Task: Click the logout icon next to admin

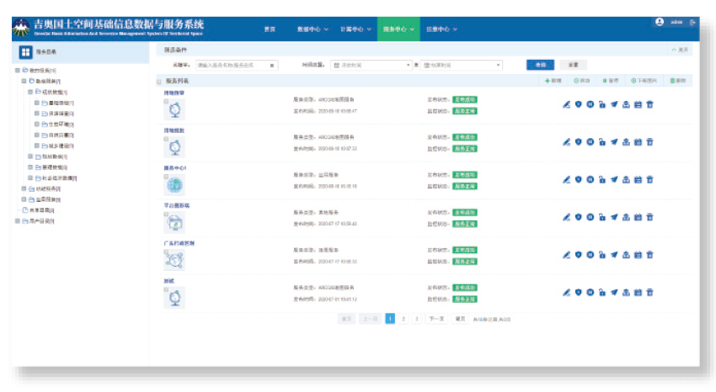Action: coord(692,23)
